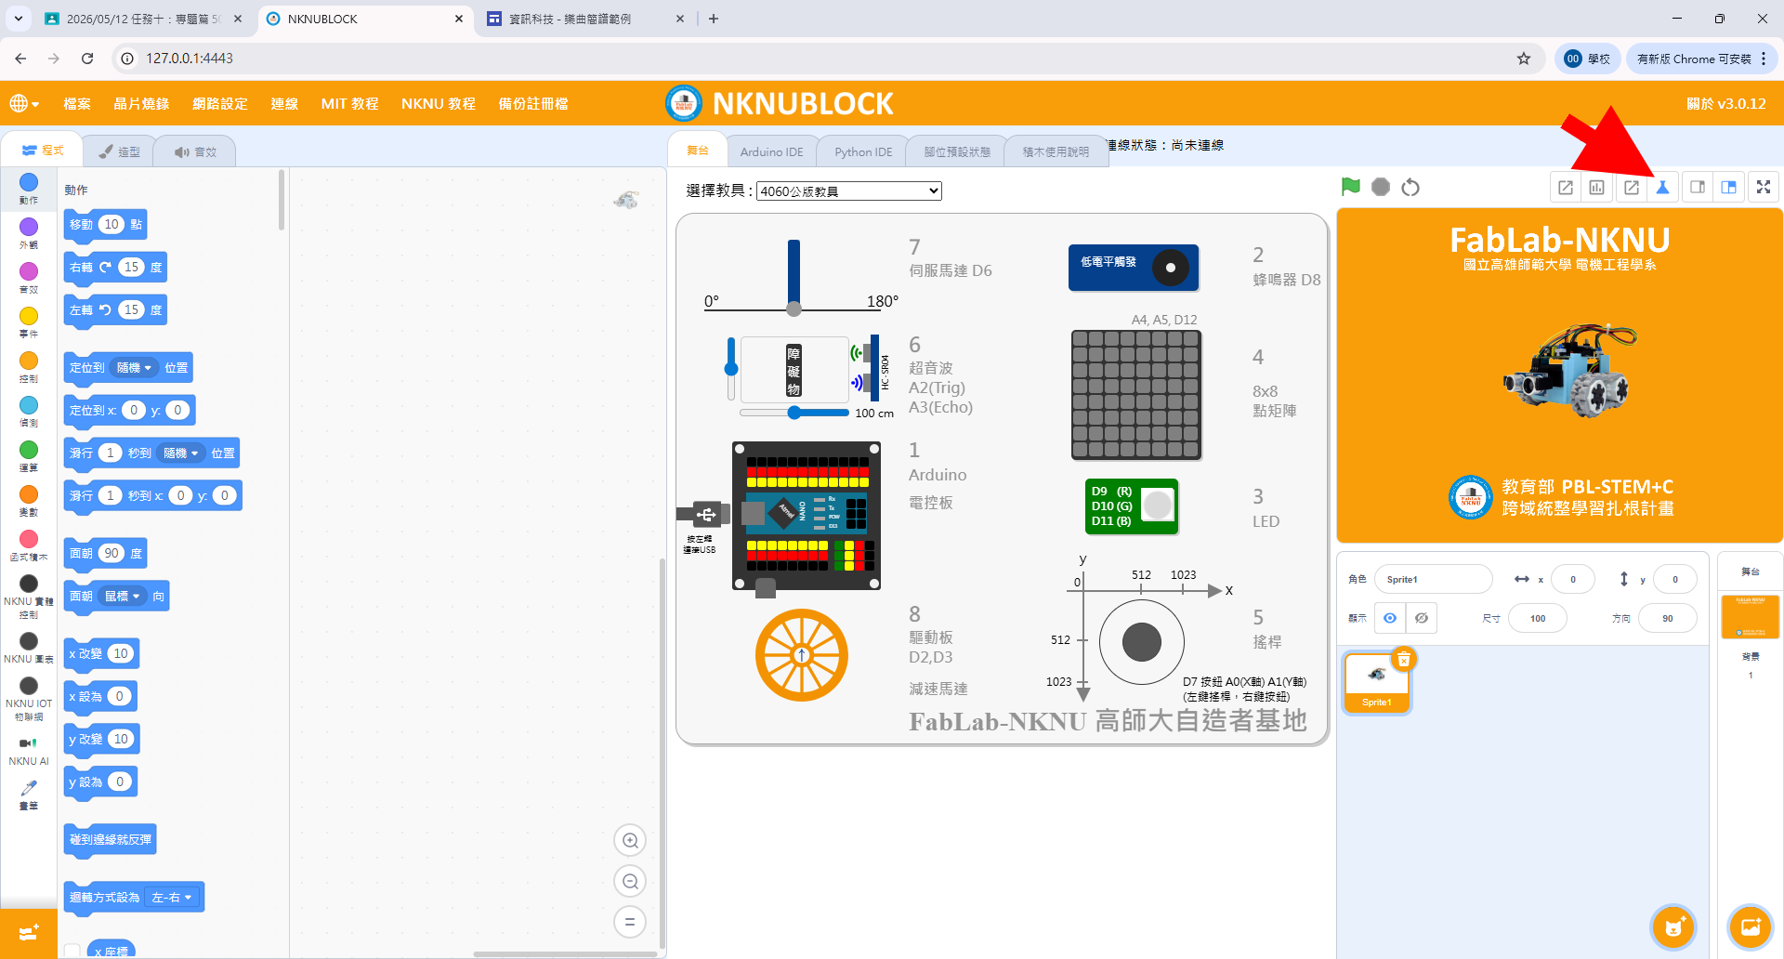Open the NKNU 教程 menu
This screenshot has width=1784, height=959.
click(439, 104)
